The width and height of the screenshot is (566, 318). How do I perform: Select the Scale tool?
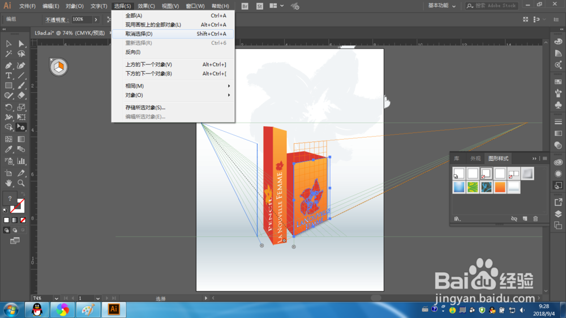22,107
